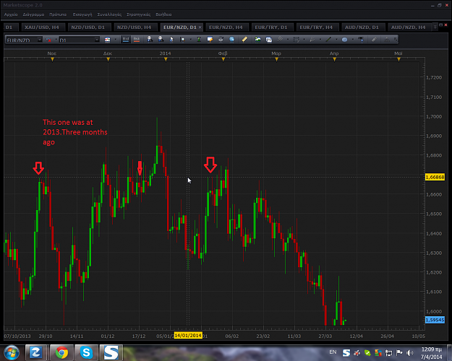This screenshot has width=452, height=361.
Task: Toggle the Ask price line button
Action: click(137, 39)
